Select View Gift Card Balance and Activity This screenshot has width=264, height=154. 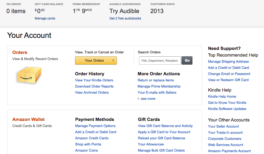pos(165,126)
